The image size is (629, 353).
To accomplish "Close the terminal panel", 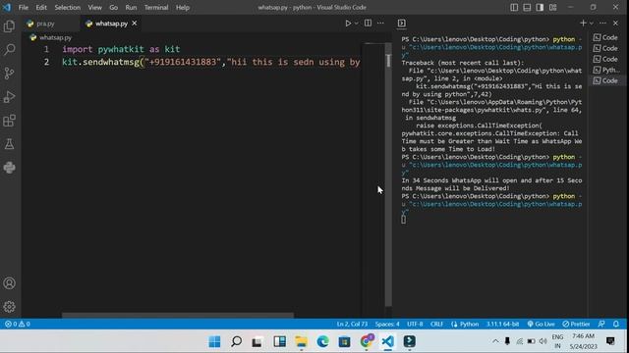I will coord(616,24).
